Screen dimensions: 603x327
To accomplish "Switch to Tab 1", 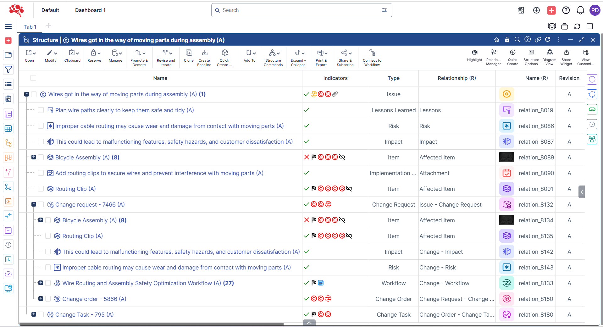I will click(30, 27).
